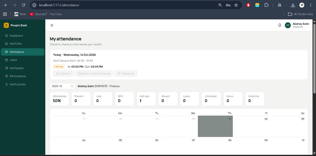Select calendar day 04
This screenshot has width=316, height=156.
pyautogui.click(x=69, y=146)
